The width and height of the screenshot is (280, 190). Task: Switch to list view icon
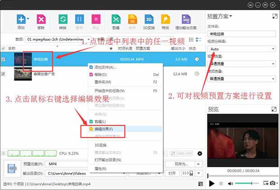(191, 40)
